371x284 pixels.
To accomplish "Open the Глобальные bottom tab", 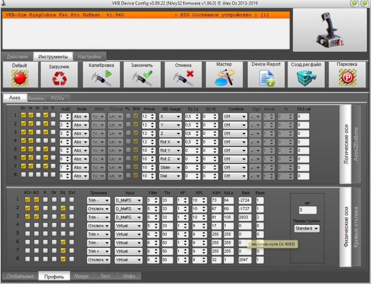I will coord(20,276).
